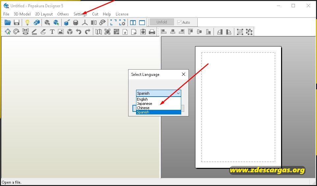
Task: Click the three-axis icon
Action: 85,22
